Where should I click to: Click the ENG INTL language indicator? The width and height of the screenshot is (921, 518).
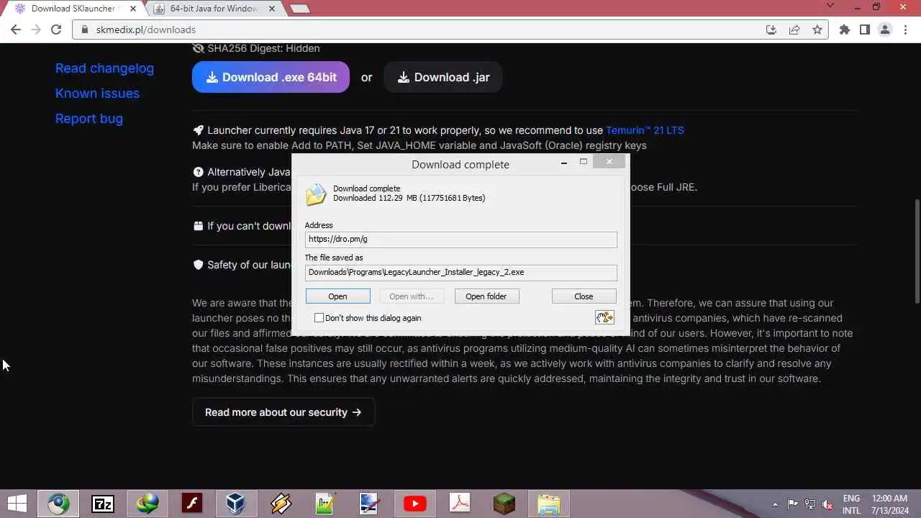[x=851, y=504]
